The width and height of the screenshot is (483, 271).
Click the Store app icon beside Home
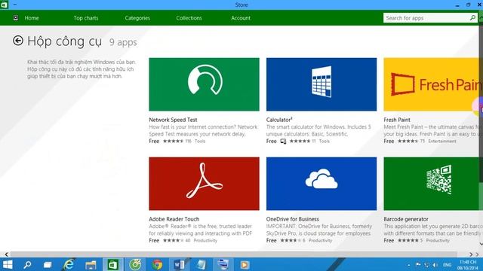pos(16,18)
